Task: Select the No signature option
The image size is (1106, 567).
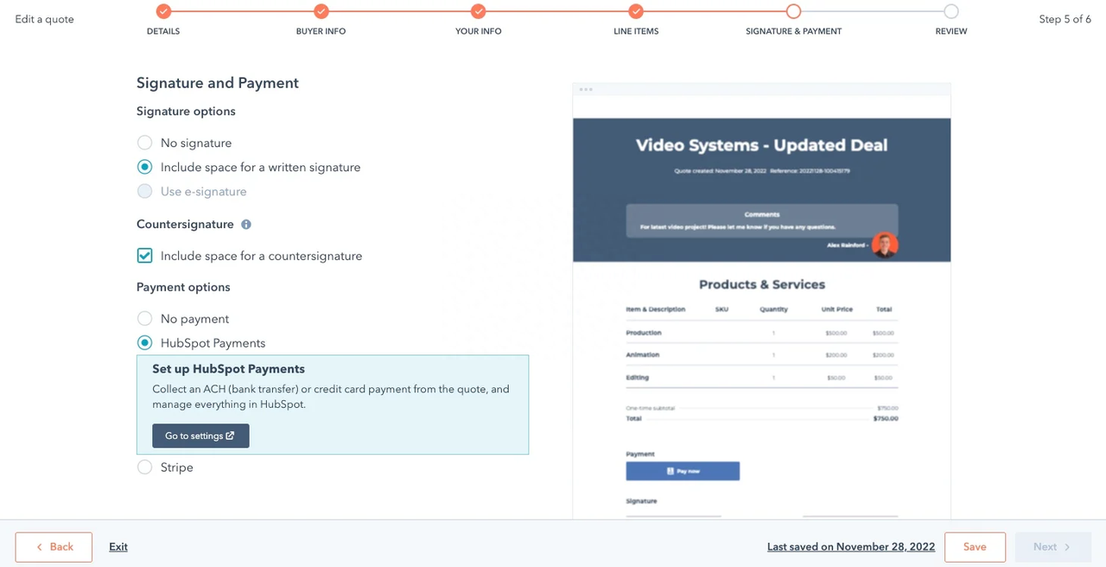Action: pos(144,143)
